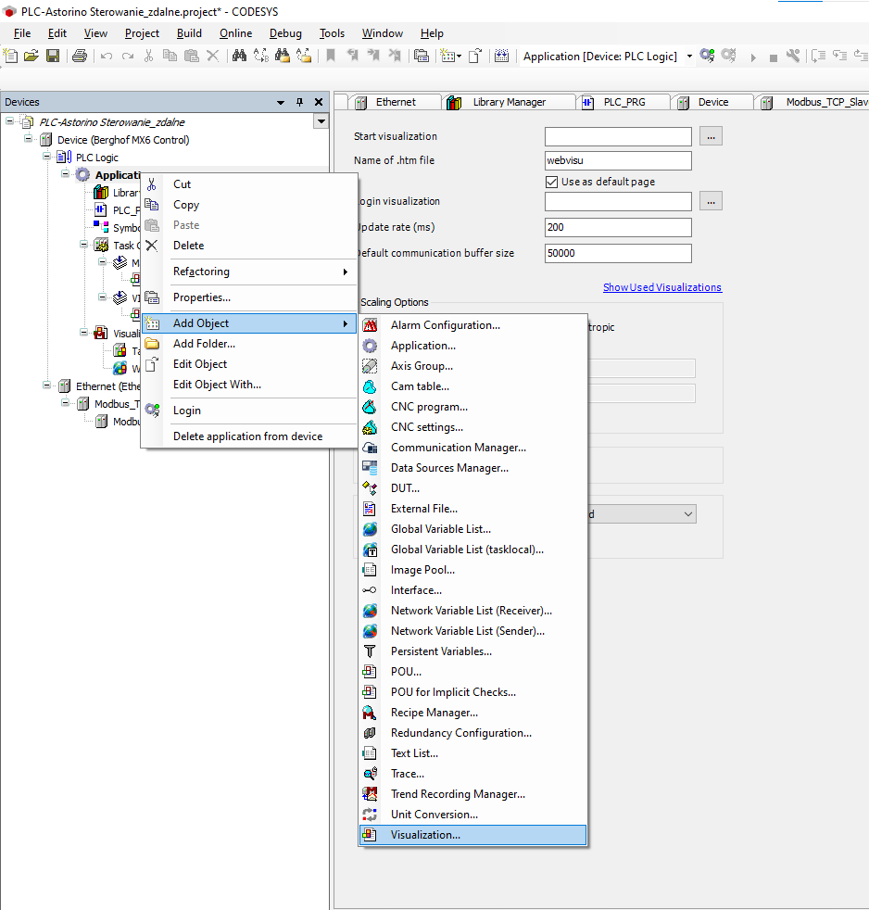
Task: Click the Find binoculars toolbar icon
Action: coord(239,56)
